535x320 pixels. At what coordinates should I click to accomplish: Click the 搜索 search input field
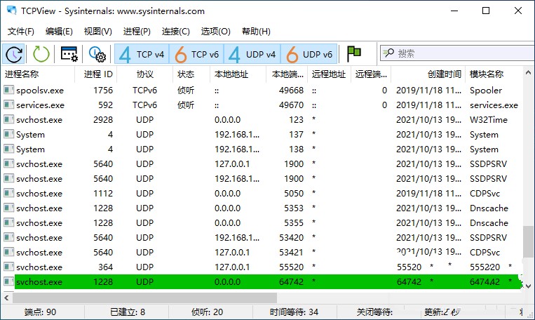[x=457, y=53]
